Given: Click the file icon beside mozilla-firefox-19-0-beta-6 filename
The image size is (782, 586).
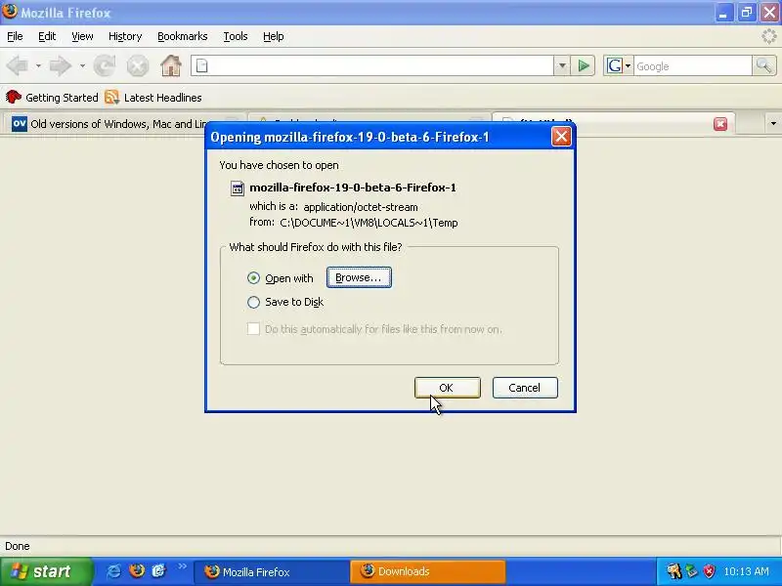Looking at the screenshot, I should point(238,188).
